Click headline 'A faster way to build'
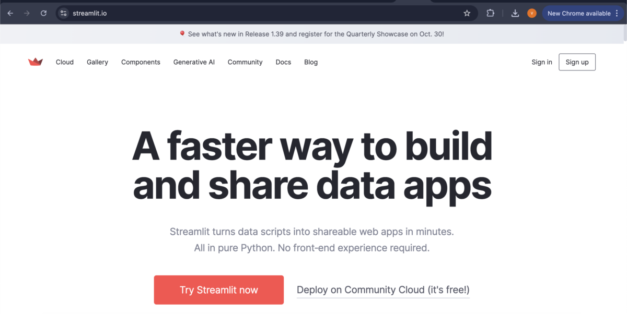The width and height of the screenshot is (627, 314). coord(312,147)
